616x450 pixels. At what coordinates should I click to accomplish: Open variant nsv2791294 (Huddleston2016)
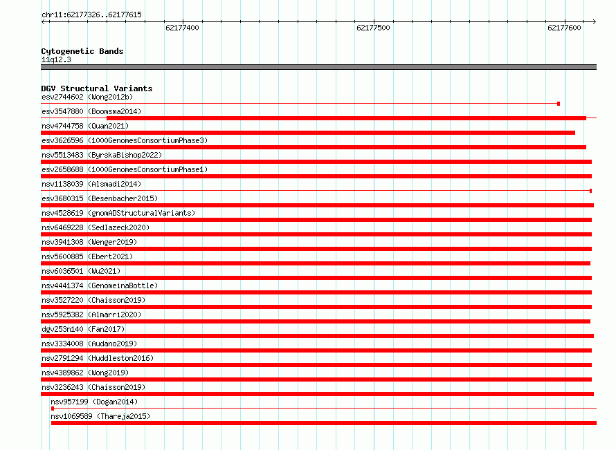point(98,358)
